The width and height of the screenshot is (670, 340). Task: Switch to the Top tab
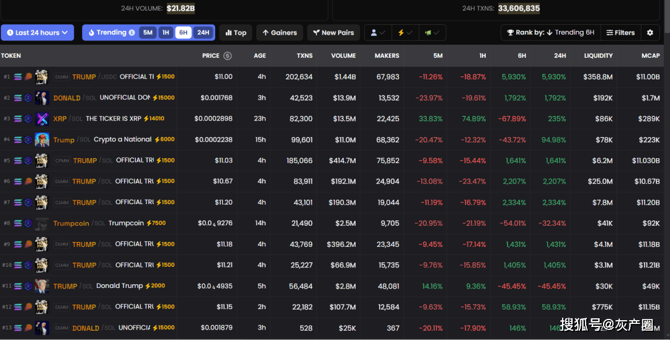point(236,32)
